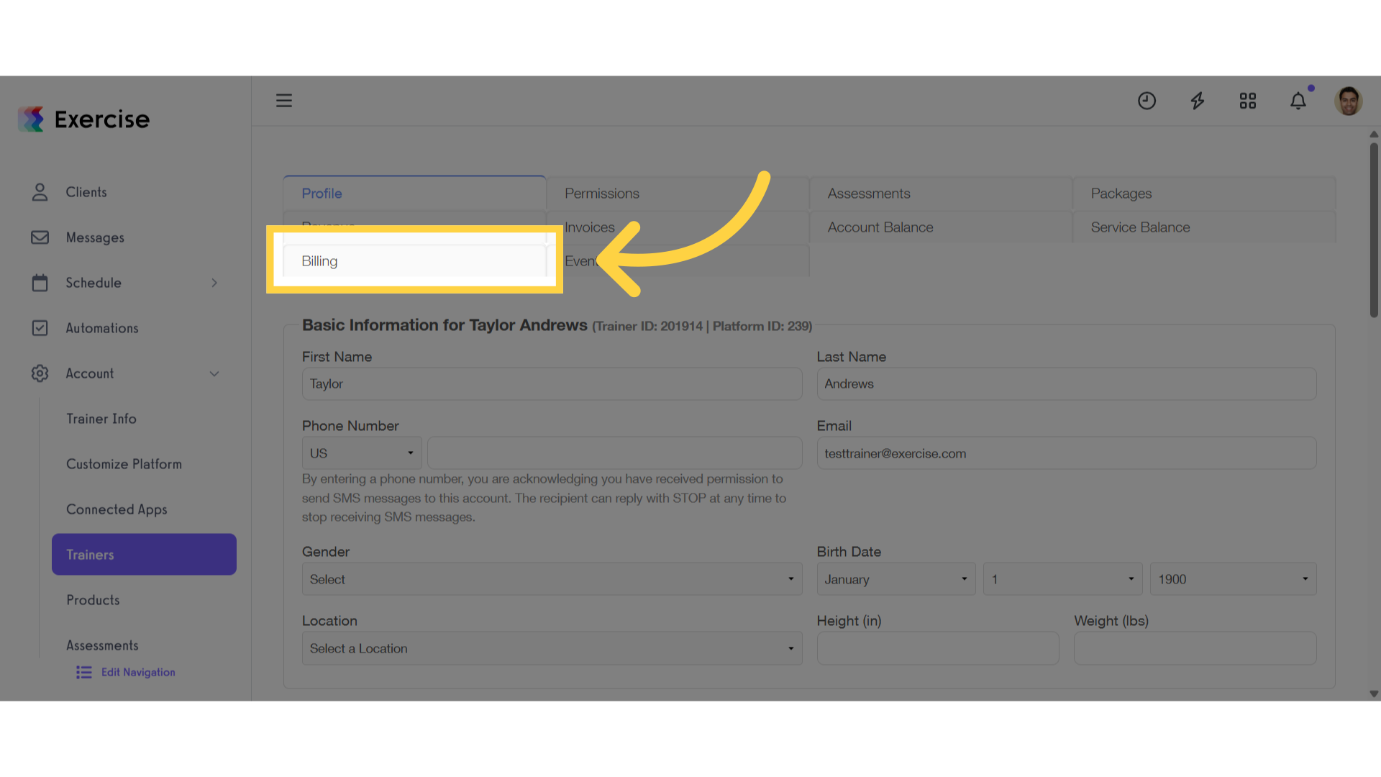The width and height of the screenshot is (1381, 777).
Task: Switch to the Permissions tab
Action: 678,193
